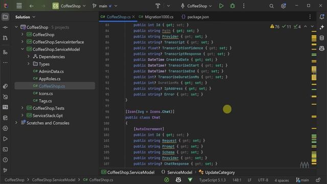The width and height of the screenshot is (327, 184).
Task: Open the Notifications bell
Action: tap(322, 17)
